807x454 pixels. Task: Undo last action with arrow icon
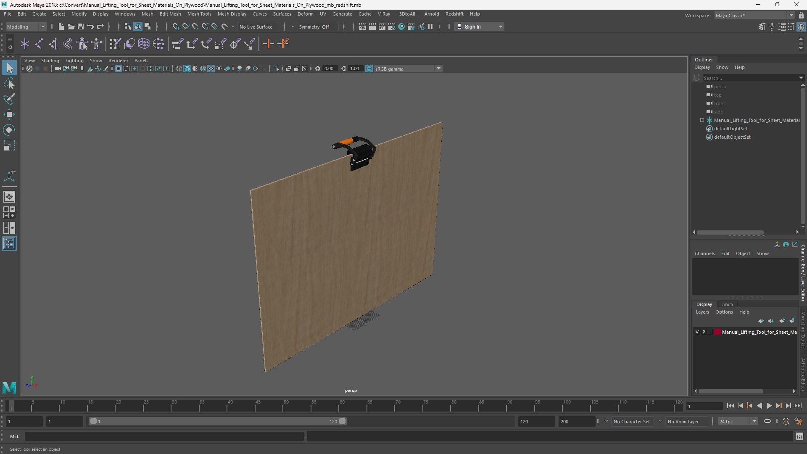click(x=90, y=26)
